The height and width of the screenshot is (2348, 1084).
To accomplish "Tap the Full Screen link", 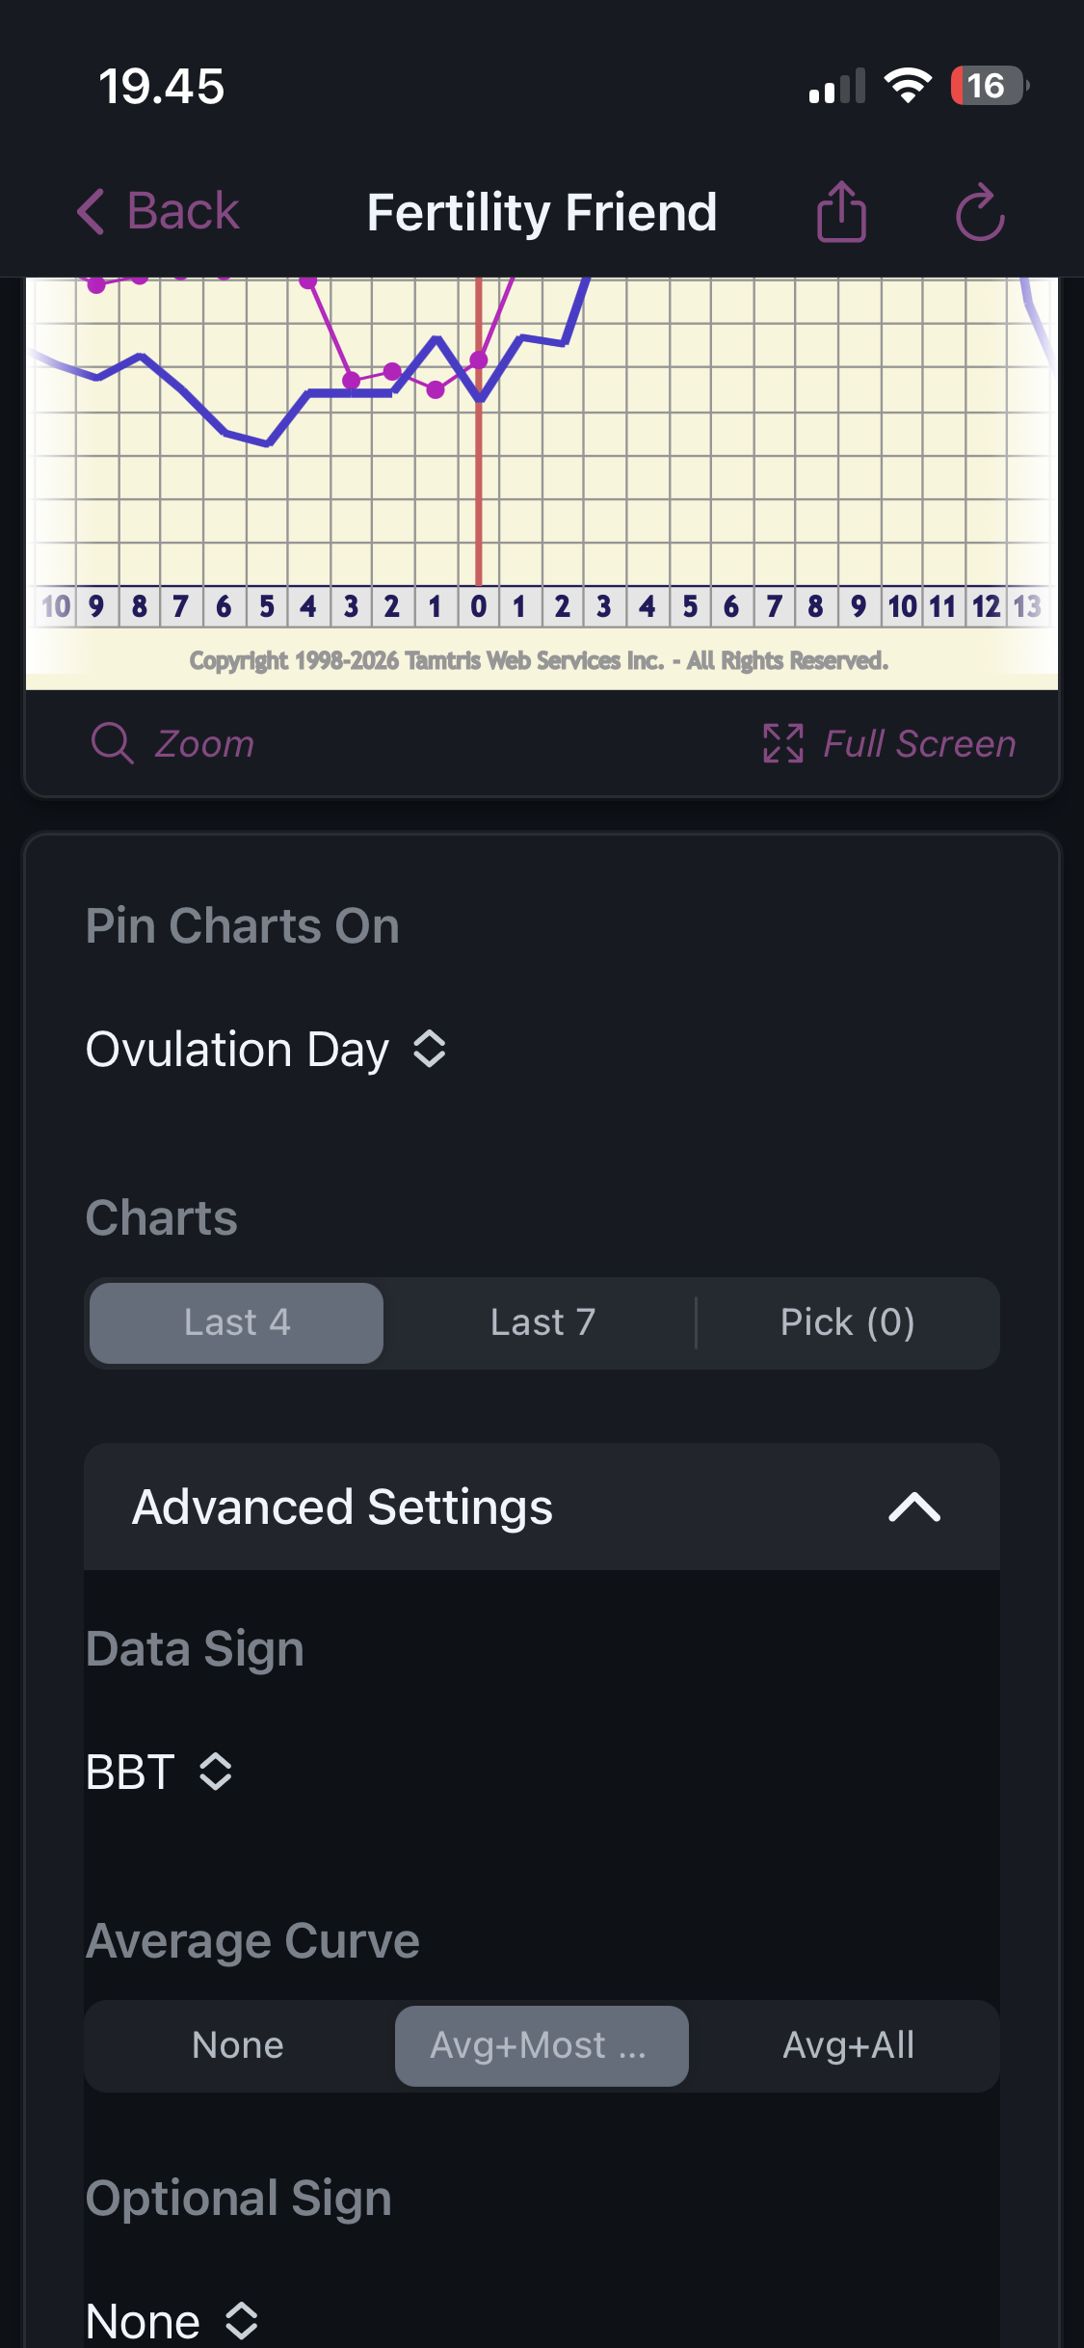I will tap(919, 744).
